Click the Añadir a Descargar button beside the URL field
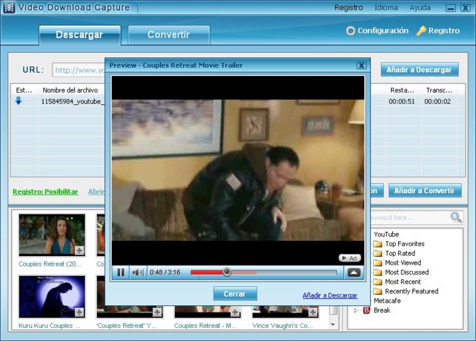This screenshot has height=341, width=476. (x=419, y=70)
